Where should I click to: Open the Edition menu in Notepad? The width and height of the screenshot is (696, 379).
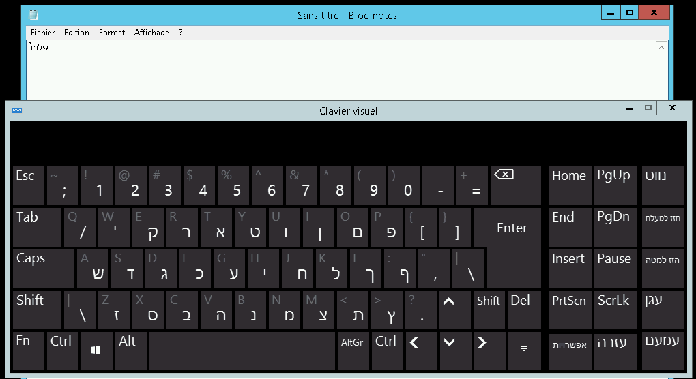pos(76,32)
